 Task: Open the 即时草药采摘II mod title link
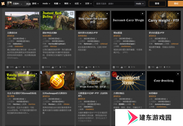point(49,33)
